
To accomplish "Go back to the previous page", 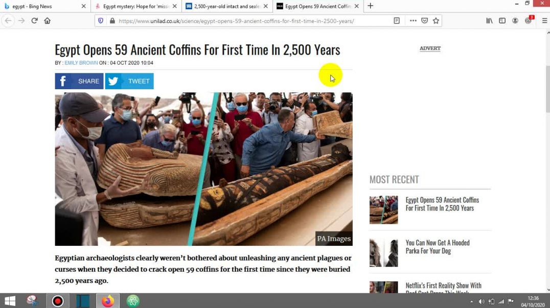I will pos(8,20).
